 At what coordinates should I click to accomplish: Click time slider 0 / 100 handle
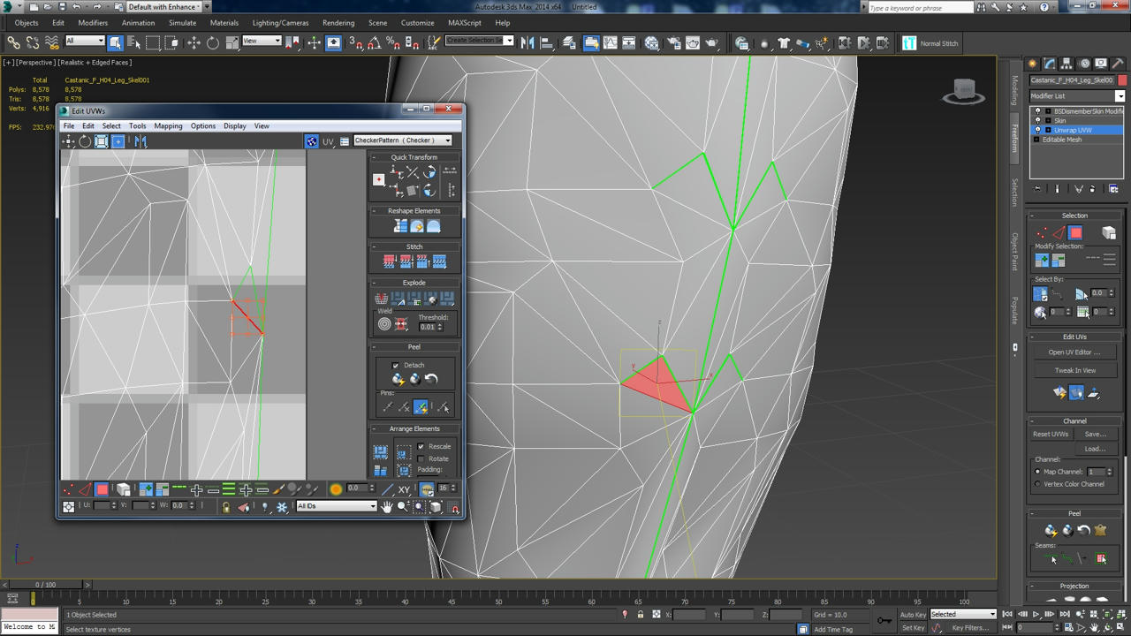click(45, 585)
